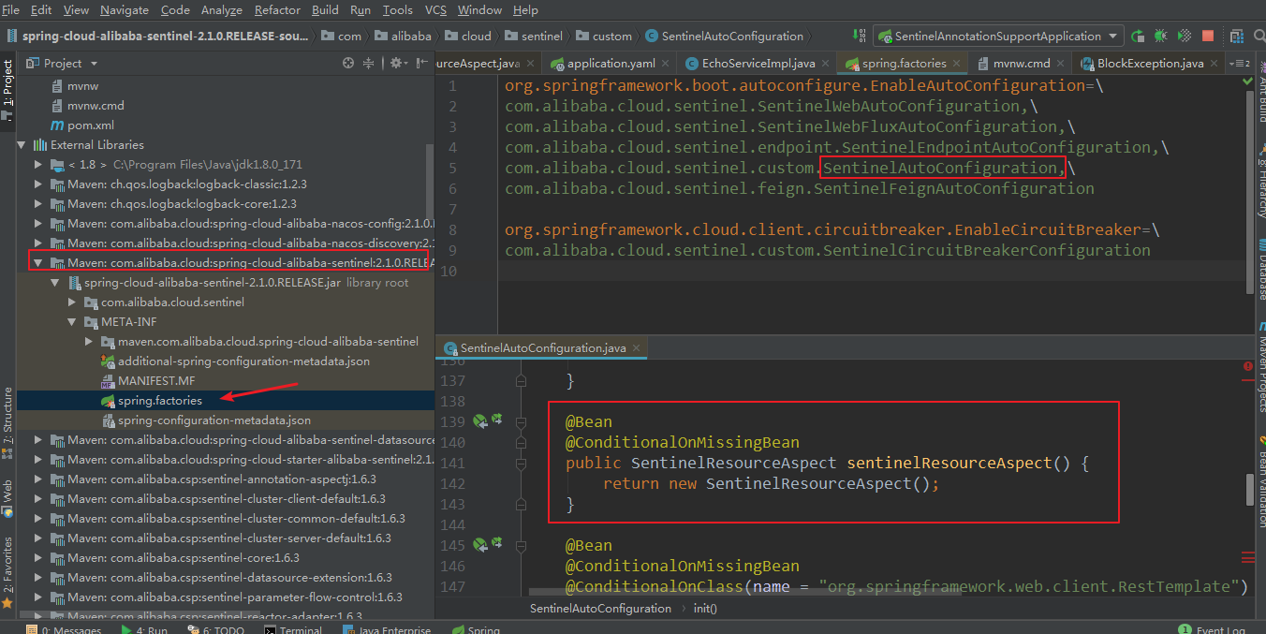Collapse the META-INF folder
Screen dimensions: 1266x634
(73, 322)
